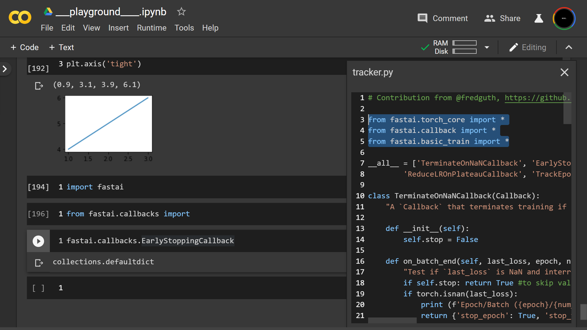
Task: Open the Comment panel
Action: point(442,18)
